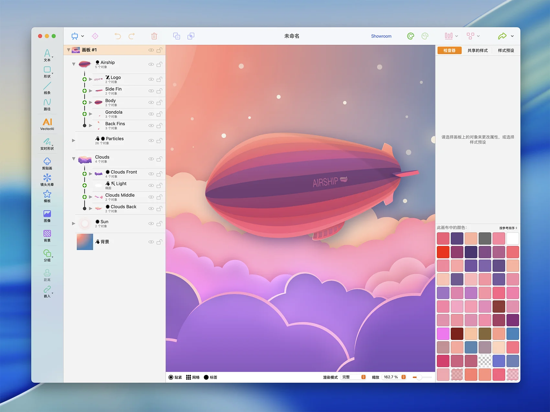
Task: Expand the Particles layer group
Action: click(74, 141)
